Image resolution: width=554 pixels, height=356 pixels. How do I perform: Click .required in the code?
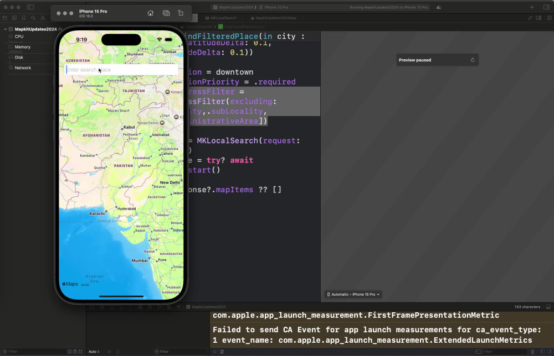pos(275,82)
